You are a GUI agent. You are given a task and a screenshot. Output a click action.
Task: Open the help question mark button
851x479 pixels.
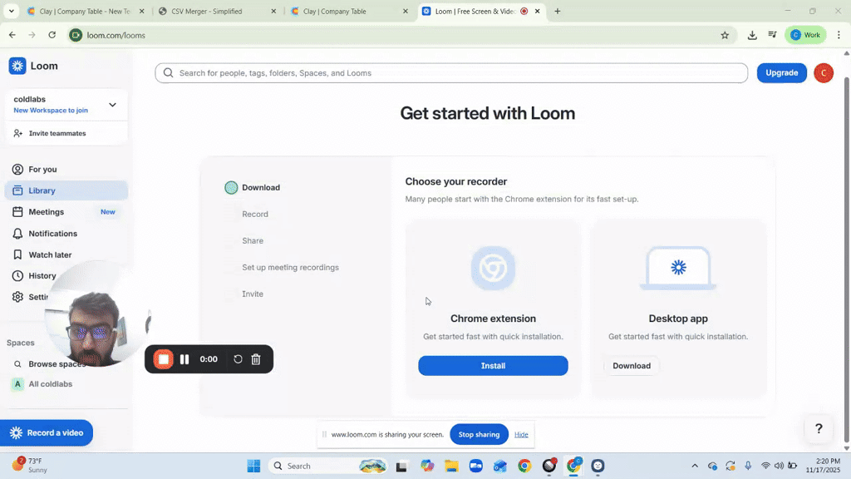tap(819, 429)
